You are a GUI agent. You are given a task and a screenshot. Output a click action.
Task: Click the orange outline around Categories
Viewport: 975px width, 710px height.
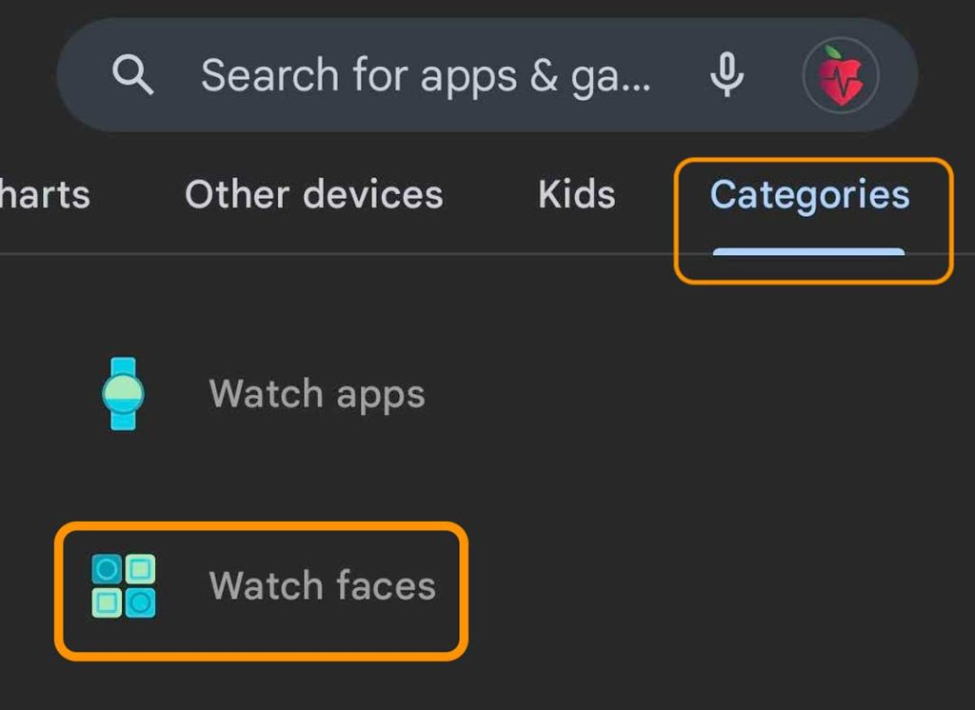click(950, 221)
